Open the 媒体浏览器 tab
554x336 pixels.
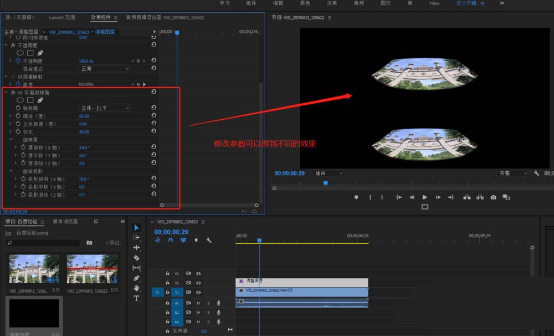[65, 221]
